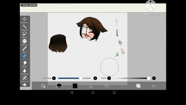Tap the back arrow icon
The height and width of the screenshot is (105, 186).
[x=154, y=86]
